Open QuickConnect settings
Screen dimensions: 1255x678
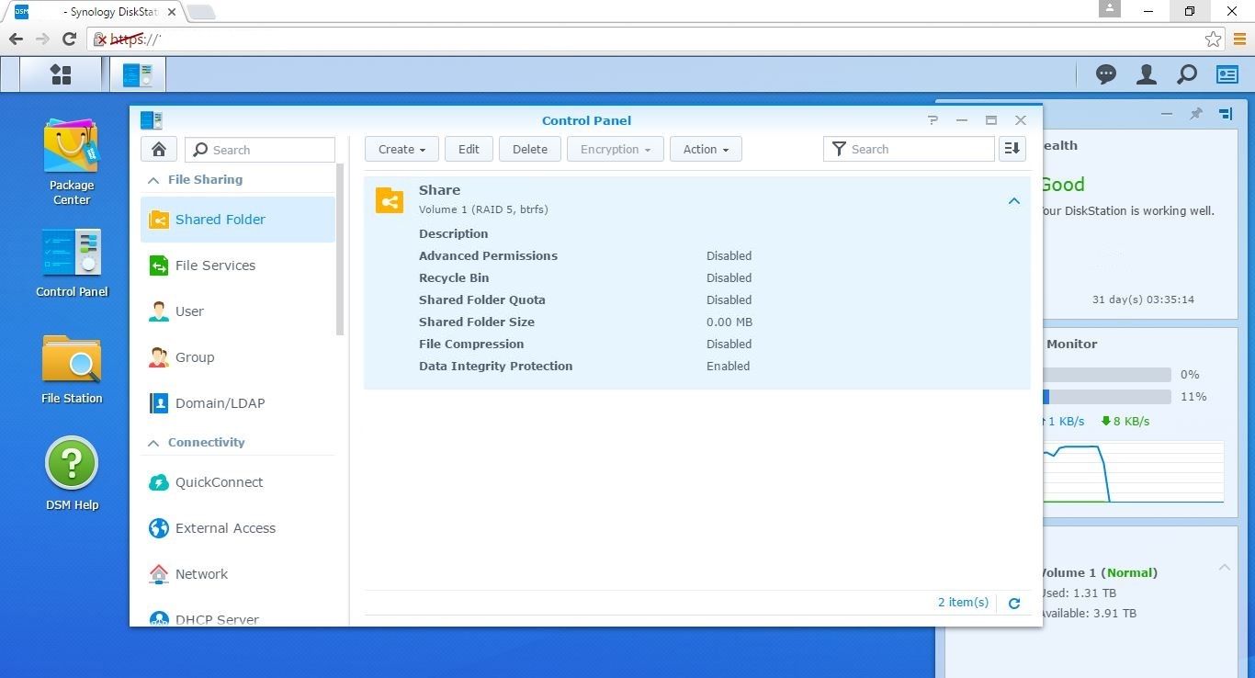pyautogui.click(x=238, y=482)
